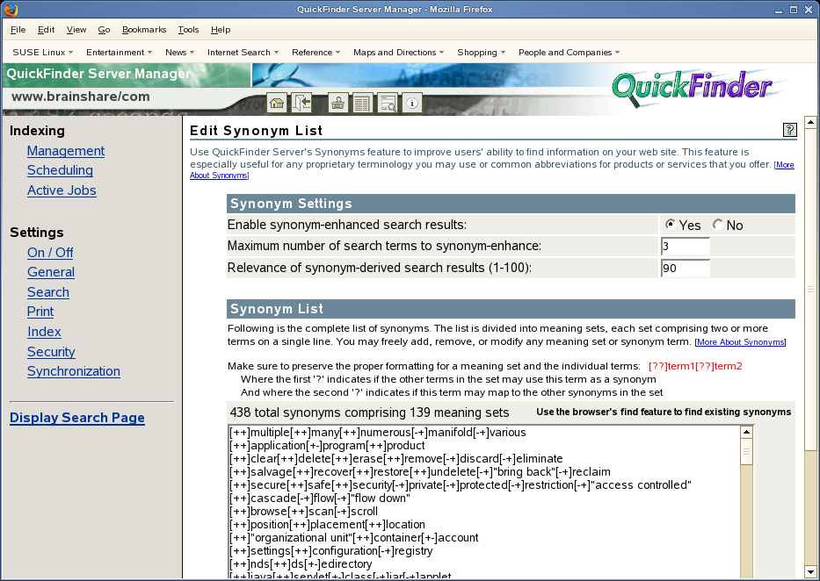This screenshot has width=820, height=581.
Task: Click synonym list scrollbar up arrow
Action: coord(747,432)
